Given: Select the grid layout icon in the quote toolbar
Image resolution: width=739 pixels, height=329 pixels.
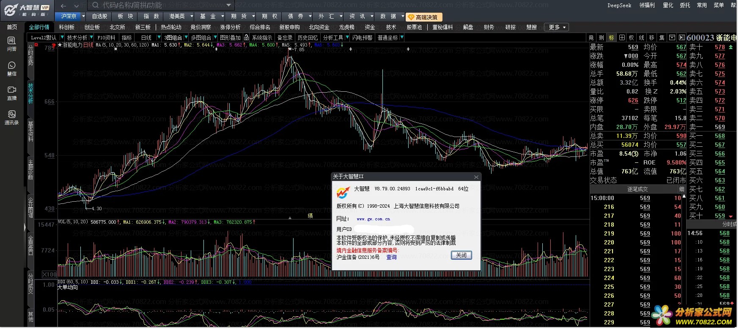Looking at the screenshot, I should coord(622,38).
